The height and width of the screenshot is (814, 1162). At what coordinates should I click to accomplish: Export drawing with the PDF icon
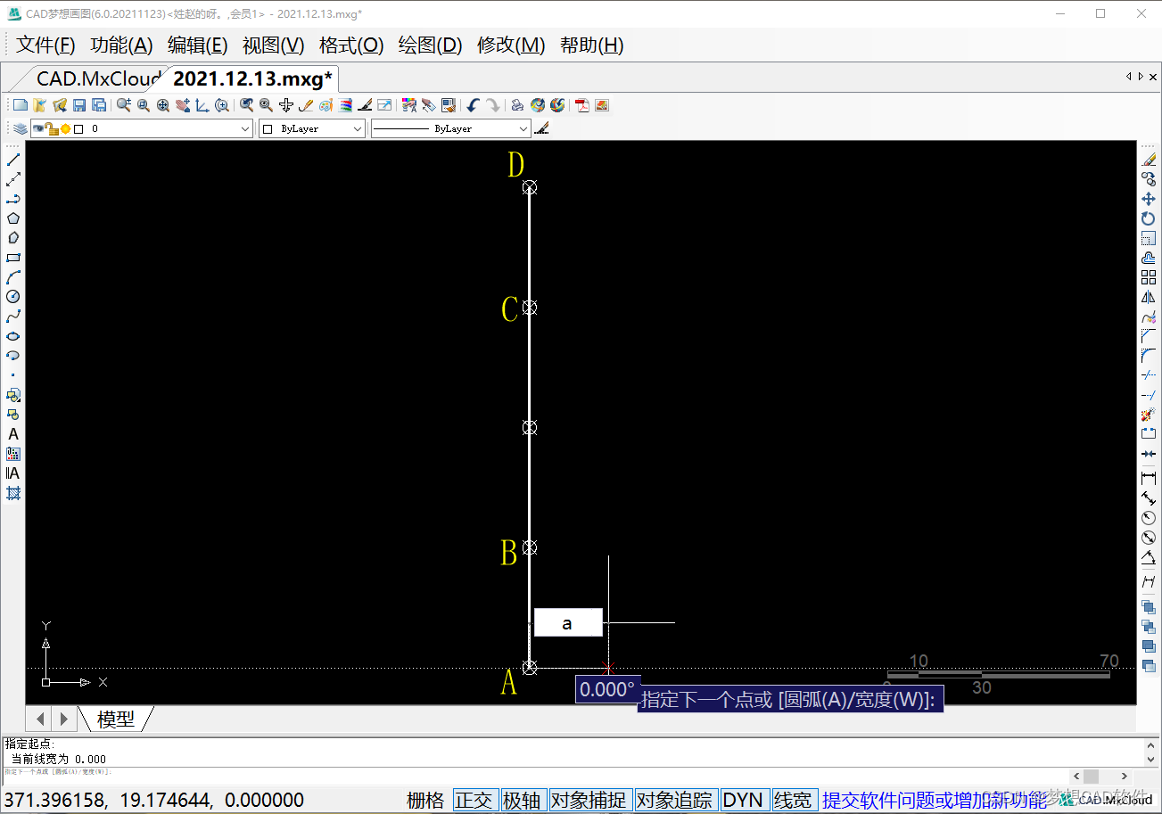point(582,105)
